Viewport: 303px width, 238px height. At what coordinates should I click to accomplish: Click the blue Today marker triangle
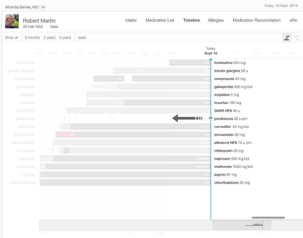pos(211,60)
